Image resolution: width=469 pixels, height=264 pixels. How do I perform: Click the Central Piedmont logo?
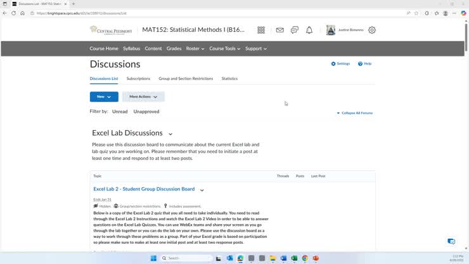click(111, 30)
